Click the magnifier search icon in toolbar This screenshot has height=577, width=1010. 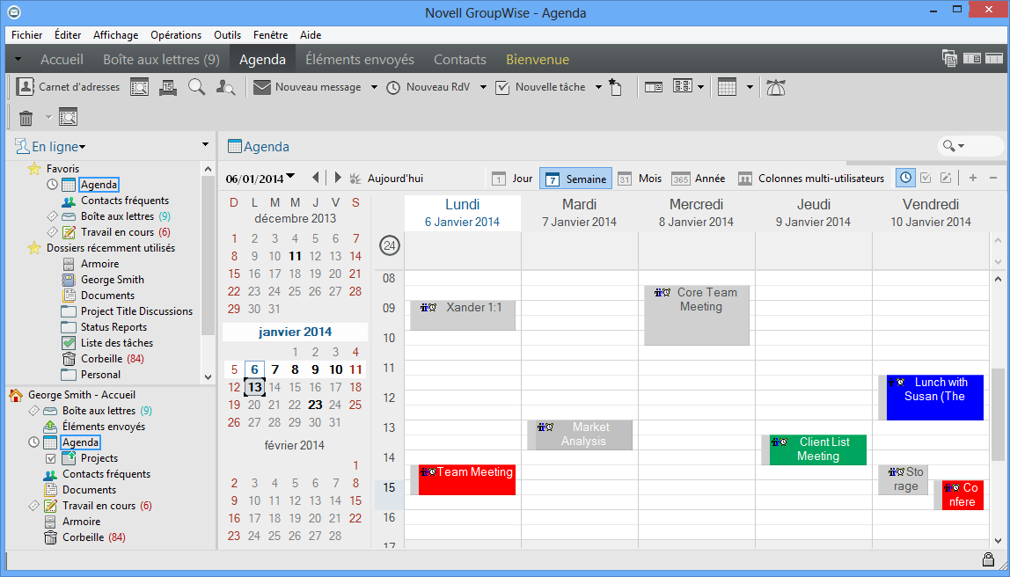coord(196,87)
